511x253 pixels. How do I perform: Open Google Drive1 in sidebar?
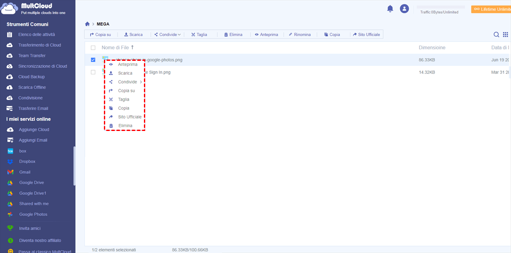pos(32,193)
